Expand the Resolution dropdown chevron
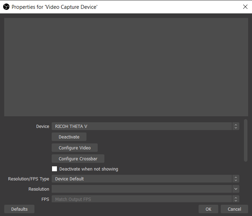Viewport: 252px width, 216px height. click(235, 189)
